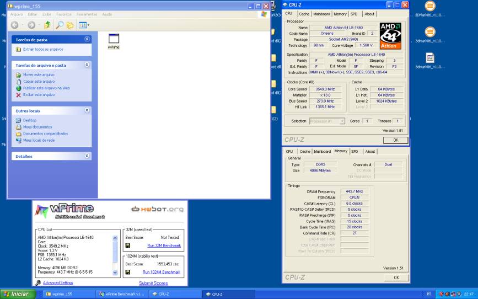
Task: Collapse the Tarefas de arquivo e pasta panel
Action: pos(87,65)
